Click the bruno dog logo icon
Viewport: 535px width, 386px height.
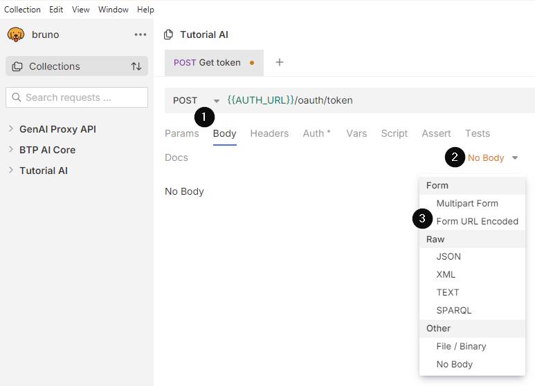click(16, 35)
